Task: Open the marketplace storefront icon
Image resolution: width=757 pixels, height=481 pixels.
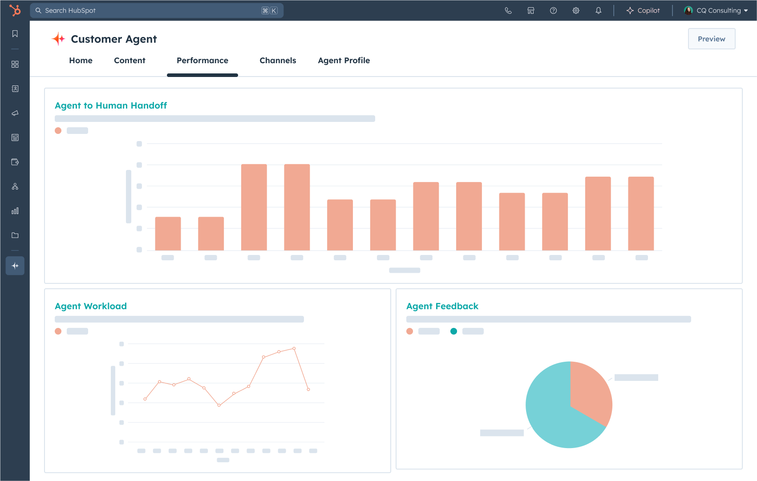Action: (531, 11)
